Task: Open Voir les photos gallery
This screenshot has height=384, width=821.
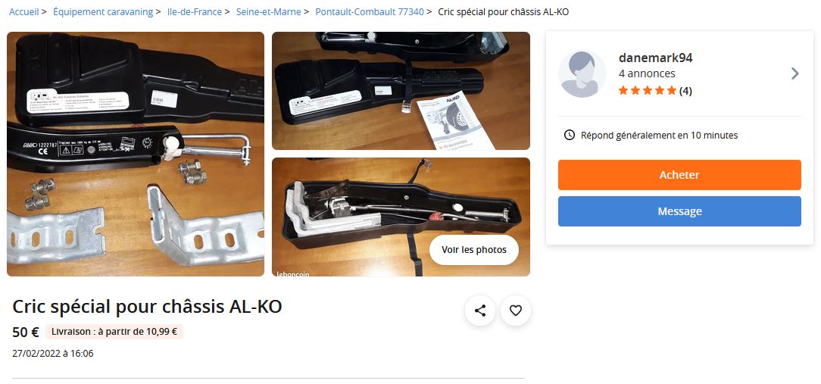Action: click(x=474, y=250)
